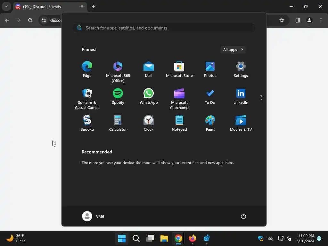Image resolution: width=328 pixels, height=246 pixels.
Task: Open Chrome three-dot menu
Action: coord(321,20)
